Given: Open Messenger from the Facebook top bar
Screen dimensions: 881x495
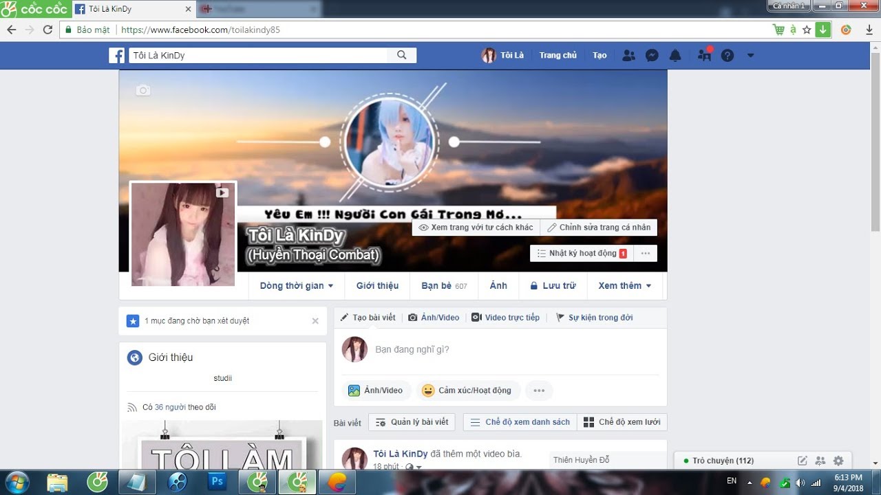Looking at the screenshot, I should click(x=652, y=55).
